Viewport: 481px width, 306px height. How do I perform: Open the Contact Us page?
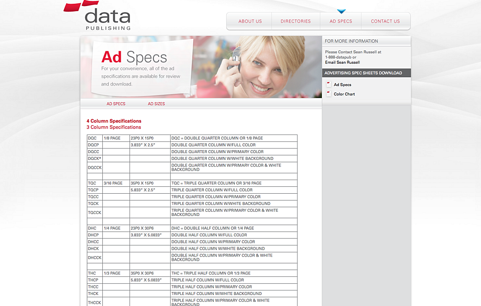[385, 21]
